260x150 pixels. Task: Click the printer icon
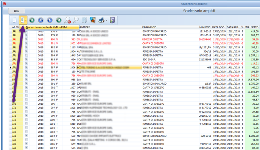pos(101,20)
